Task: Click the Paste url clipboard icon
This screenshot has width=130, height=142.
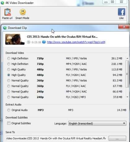Action: click(x=7, y=12)
